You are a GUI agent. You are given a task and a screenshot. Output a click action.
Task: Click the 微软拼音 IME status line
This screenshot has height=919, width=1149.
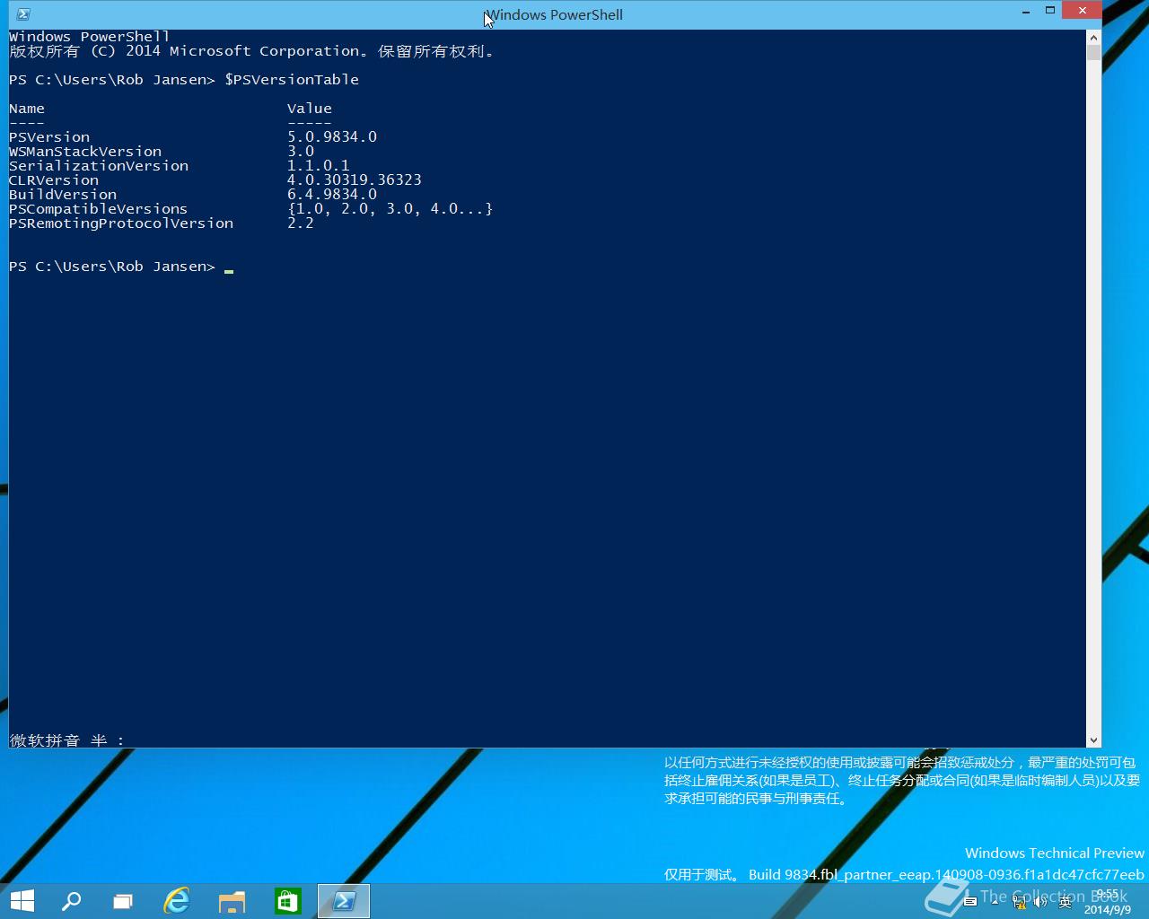click(x=67, y=740)
